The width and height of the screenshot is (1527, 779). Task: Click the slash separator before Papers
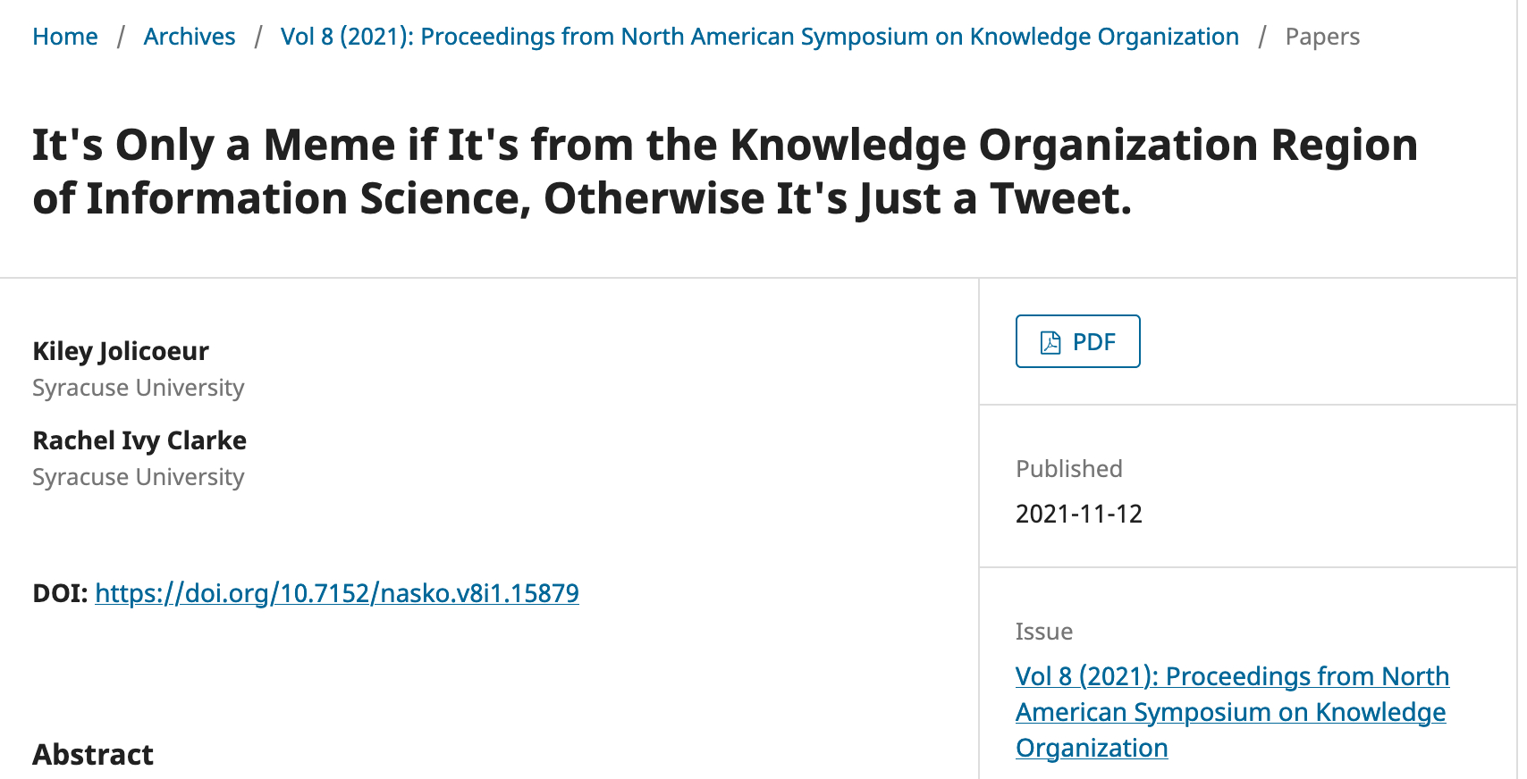pyautogui.click(x=1262, y=37)
